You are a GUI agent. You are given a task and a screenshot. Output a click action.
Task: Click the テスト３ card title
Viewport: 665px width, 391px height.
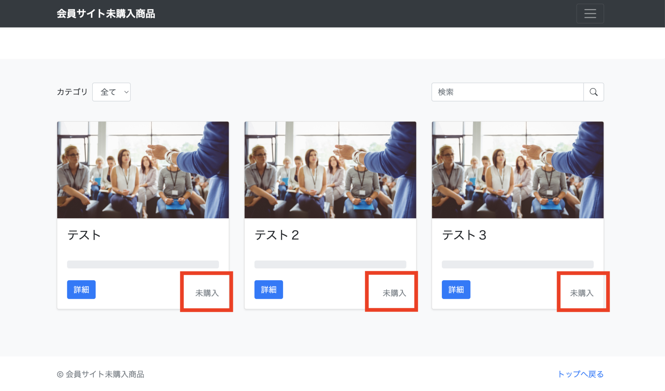464,235
